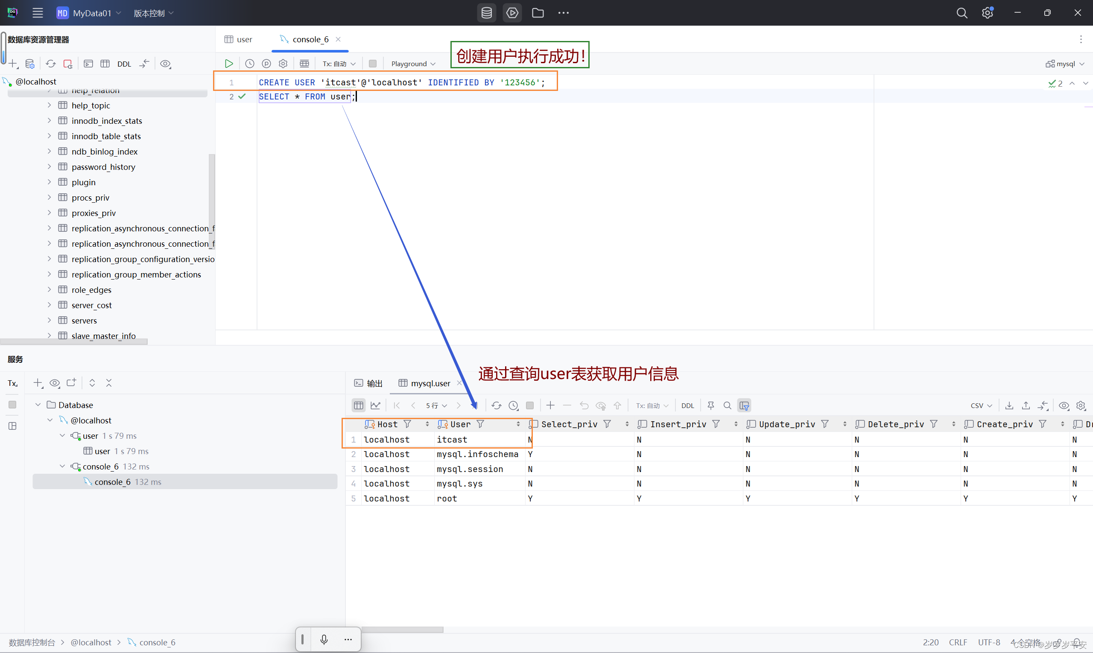The width and height of the screenshot is (1093, 653).
Task: Click the CRLF line separator indicator
Action: pos(958,642)
